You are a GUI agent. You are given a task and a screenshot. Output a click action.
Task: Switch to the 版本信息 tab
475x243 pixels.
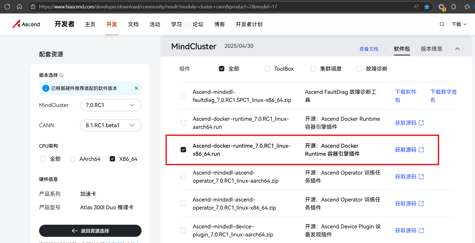point(431,49)
